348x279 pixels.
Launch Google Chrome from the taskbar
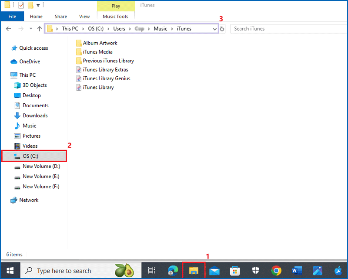[276, 271]
